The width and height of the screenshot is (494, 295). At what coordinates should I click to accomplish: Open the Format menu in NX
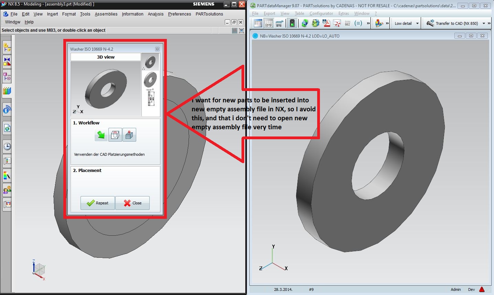click(69, 14)
